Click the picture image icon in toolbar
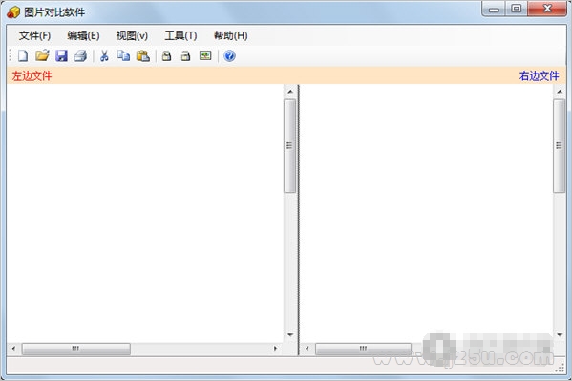This screenshot has height=381, width=572. click(205, 55)
